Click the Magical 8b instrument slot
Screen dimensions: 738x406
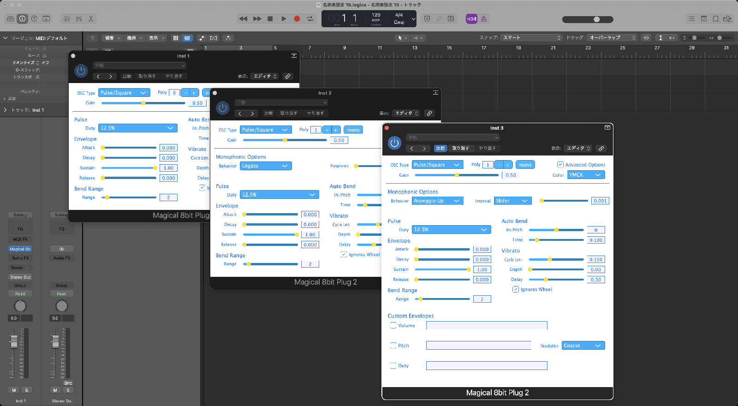20,249
